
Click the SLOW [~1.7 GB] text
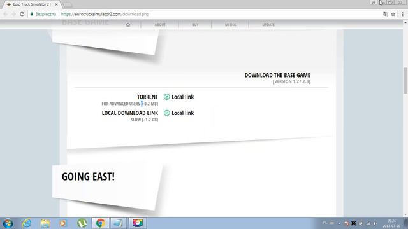point(145,120)
